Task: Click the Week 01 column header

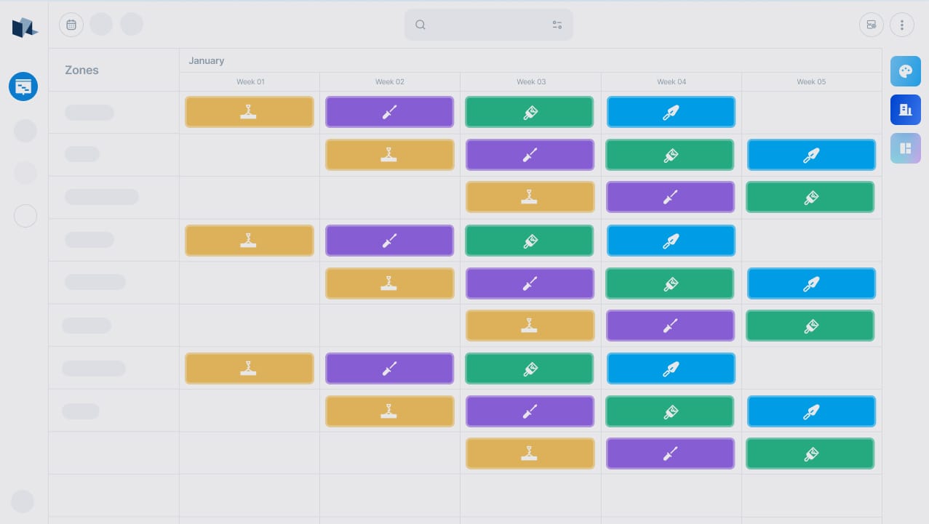Action: click(250, 82)
